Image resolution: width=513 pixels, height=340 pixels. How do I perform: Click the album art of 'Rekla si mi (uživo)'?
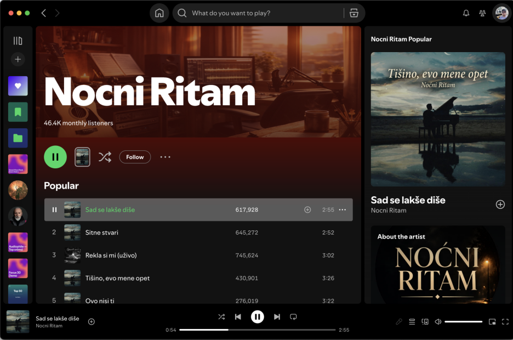[72, 255]
